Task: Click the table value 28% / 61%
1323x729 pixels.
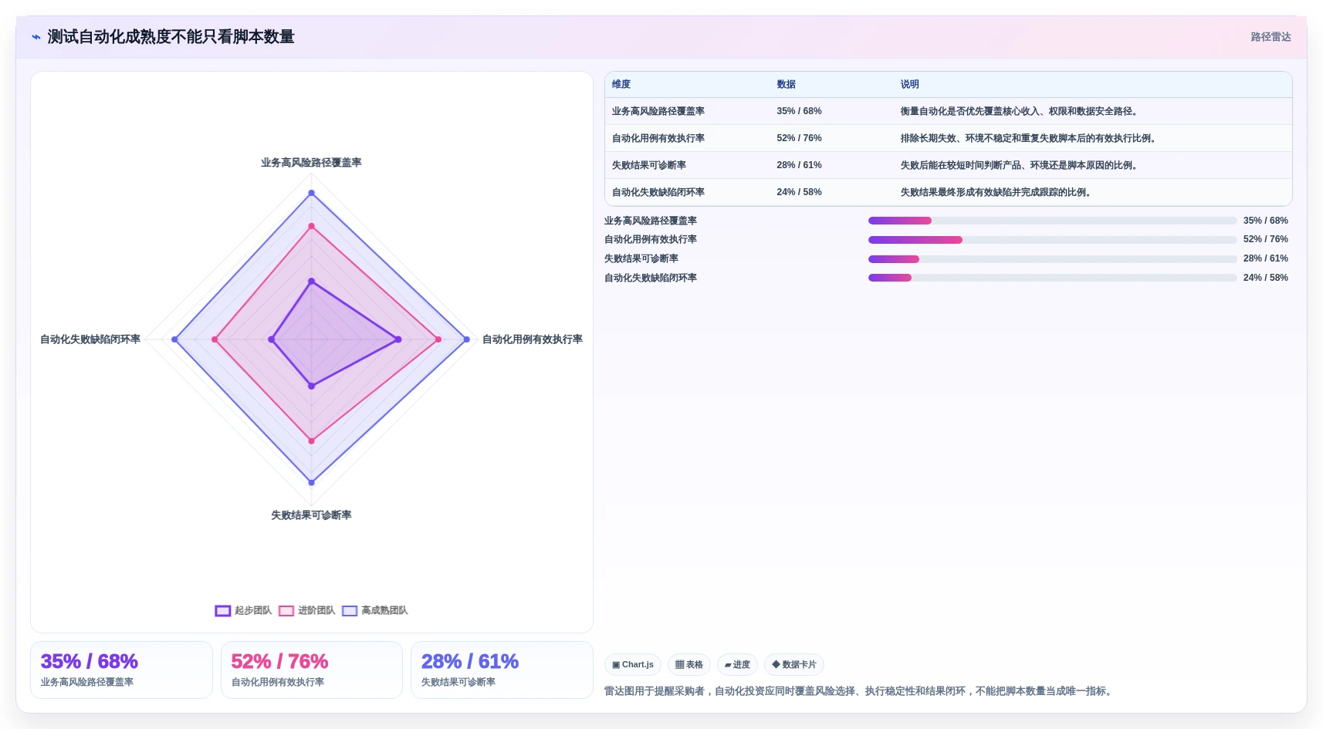Action: 799,166
